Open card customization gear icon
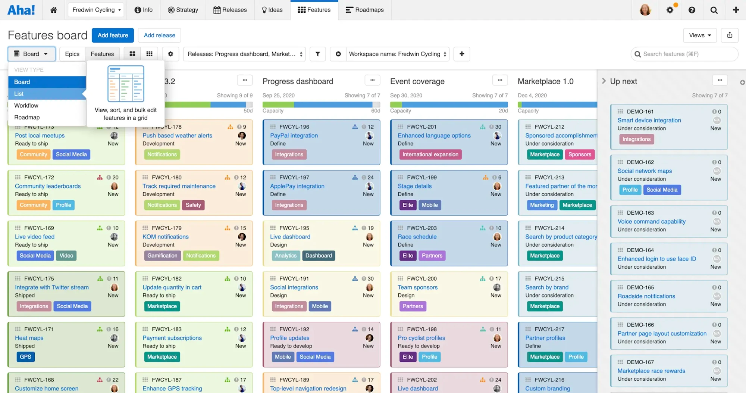This screenshot has width=746, height=393. pos(170,54)
